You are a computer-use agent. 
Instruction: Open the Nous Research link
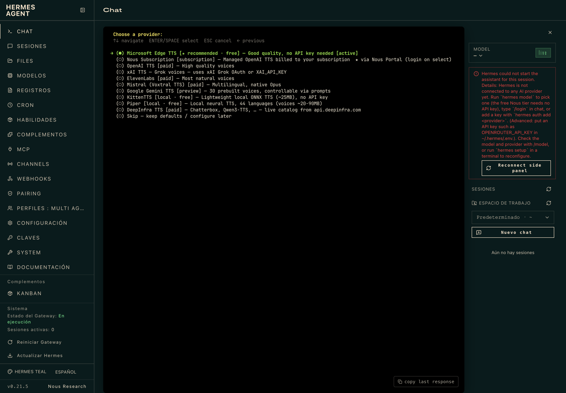[67, 386]
